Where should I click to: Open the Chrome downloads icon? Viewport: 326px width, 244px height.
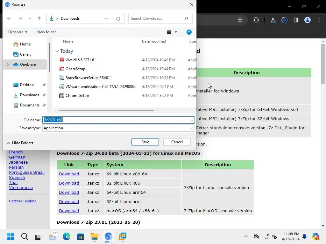284,20
